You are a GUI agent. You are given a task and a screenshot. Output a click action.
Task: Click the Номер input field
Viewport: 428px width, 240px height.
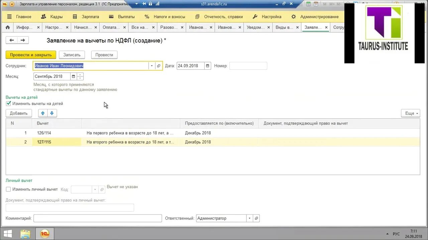pos(248,66)
